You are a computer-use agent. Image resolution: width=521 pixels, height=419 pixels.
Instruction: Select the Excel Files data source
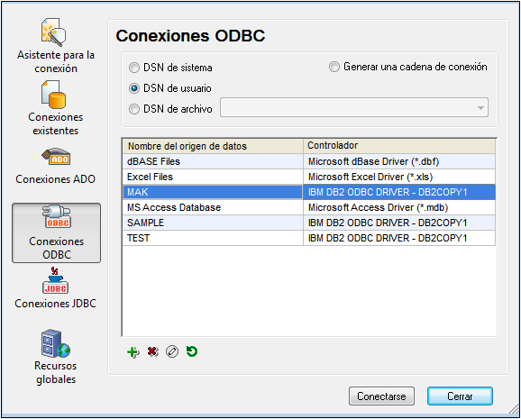click(213, 177)
